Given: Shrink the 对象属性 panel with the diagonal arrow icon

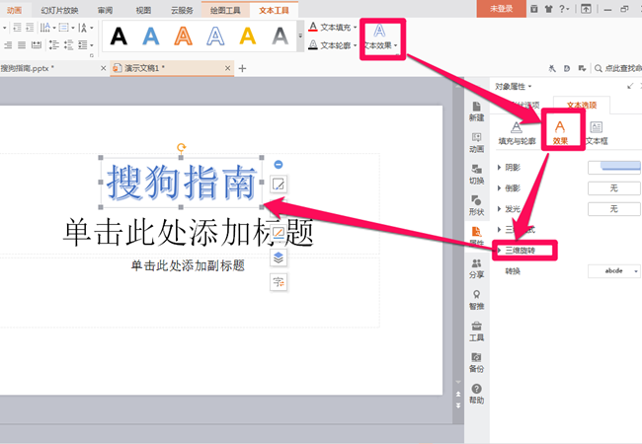Looking at the screenshot, I should pyautogui.click(x=630, y=86).
